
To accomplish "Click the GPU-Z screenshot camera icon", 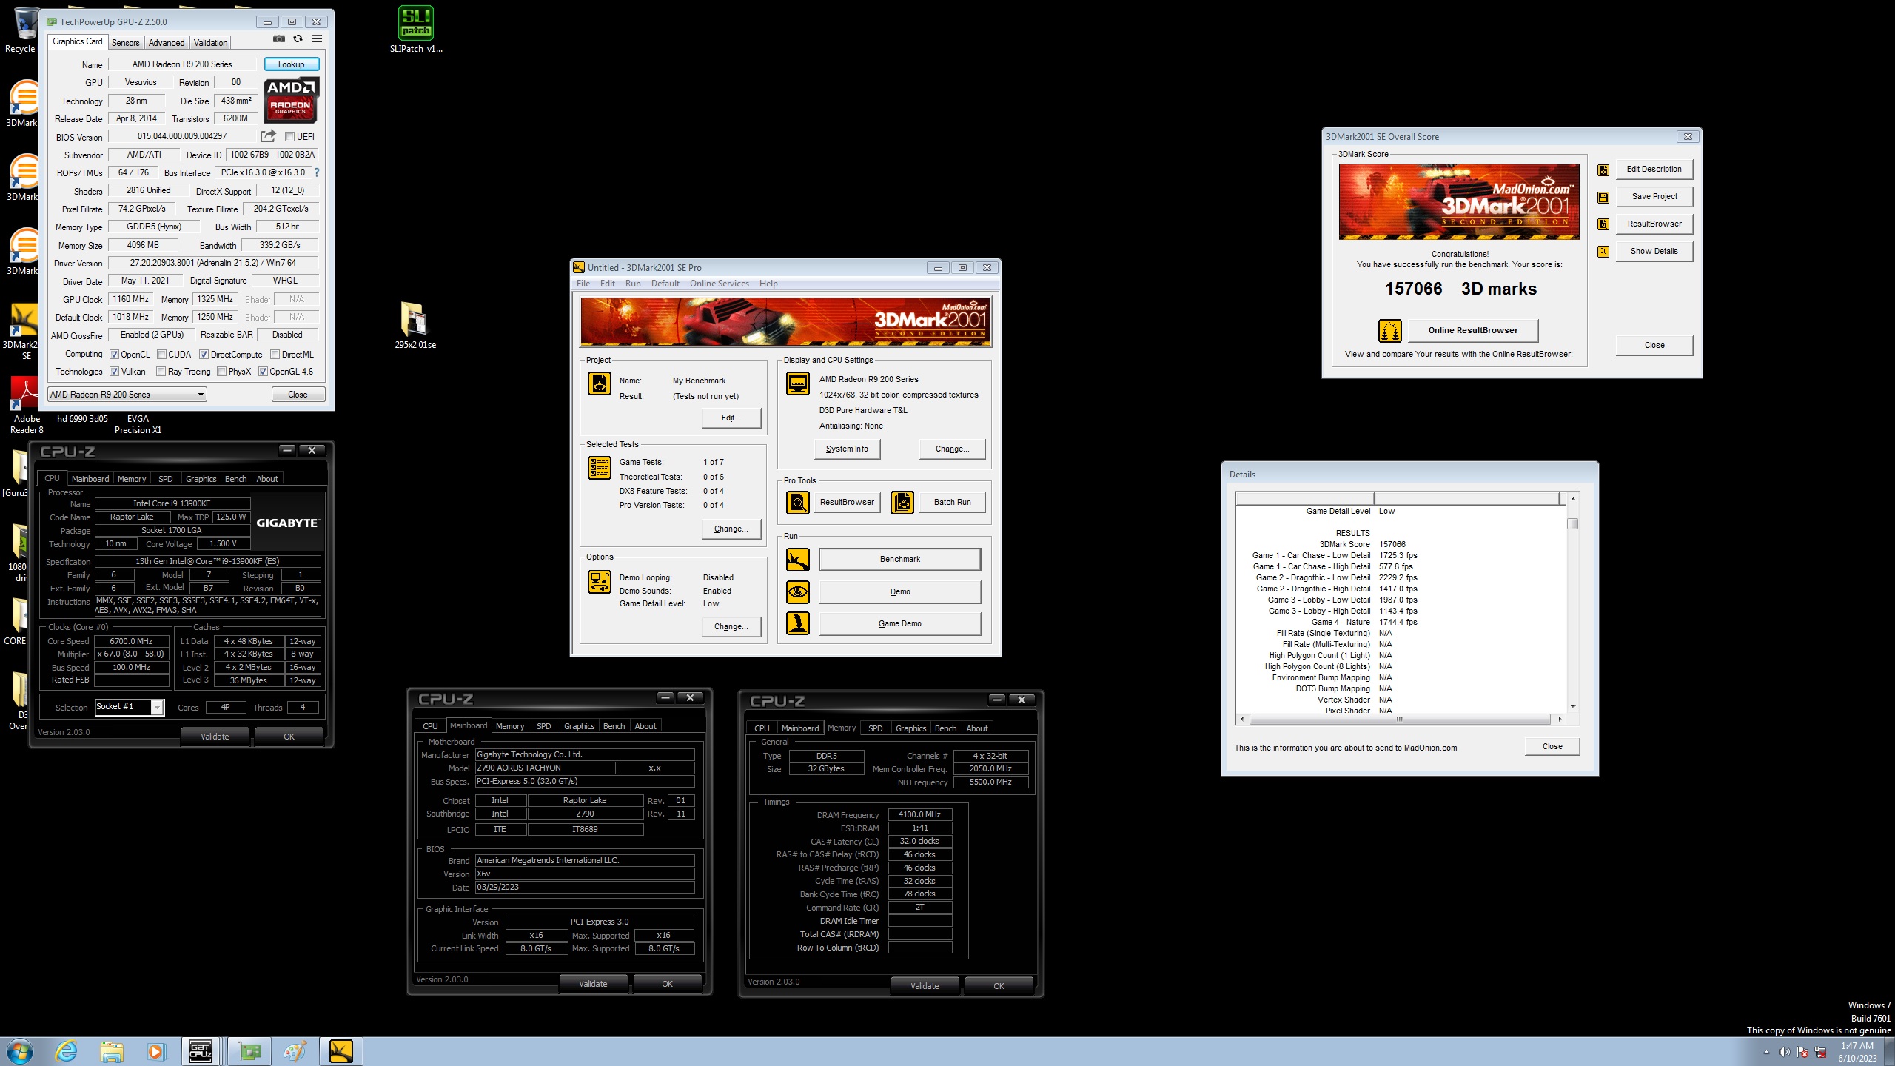I will tap(278, 38).
